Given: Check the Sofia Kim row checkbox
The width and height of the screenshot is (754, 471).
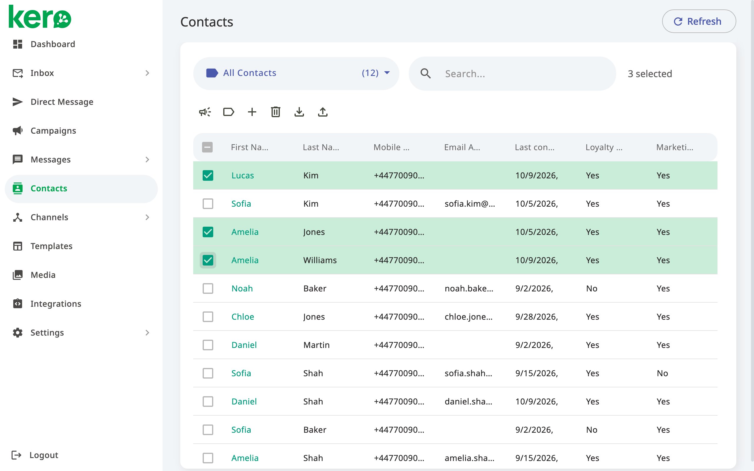Looking at the screenshot, I should (x=208, y=204).
